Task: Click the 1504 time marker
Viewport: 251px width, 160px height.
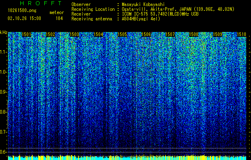Action: pos(98,34)
